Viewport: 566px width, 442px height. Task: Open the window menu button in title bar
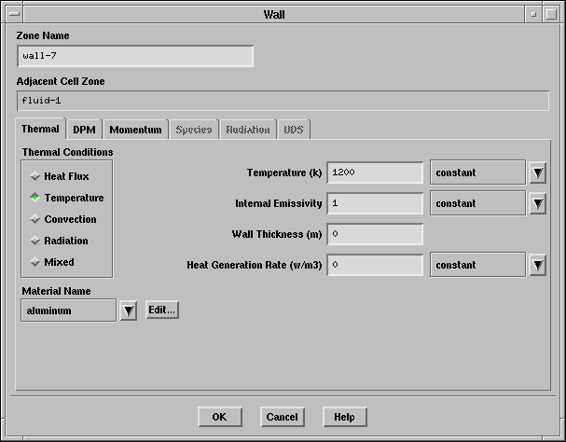[14, 14]
